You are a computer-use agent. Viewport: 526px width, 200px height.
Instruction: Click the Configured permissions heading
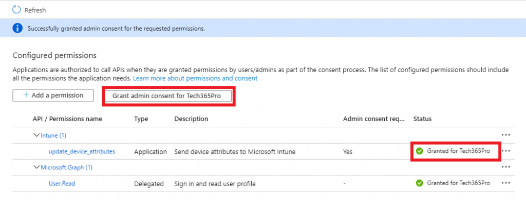coord(54,55)
